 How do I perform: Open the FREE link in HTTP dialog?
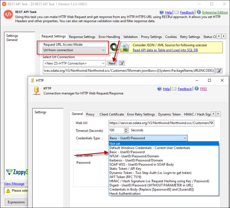204,89
